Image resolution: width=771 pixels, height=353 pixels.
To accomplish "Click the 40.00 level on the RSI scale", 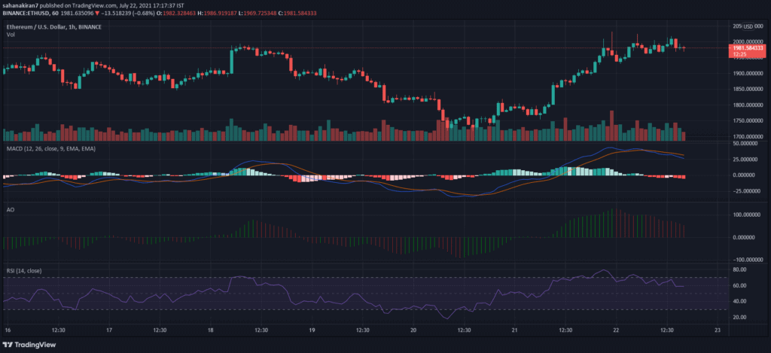I will pyautogui.click(x=740, y=301).
